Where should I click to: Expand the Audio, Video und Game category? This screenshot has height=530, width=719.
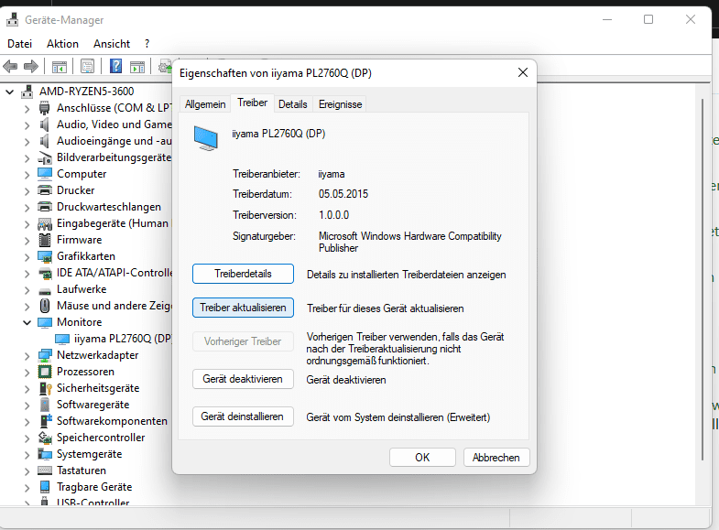pos(27,125)
